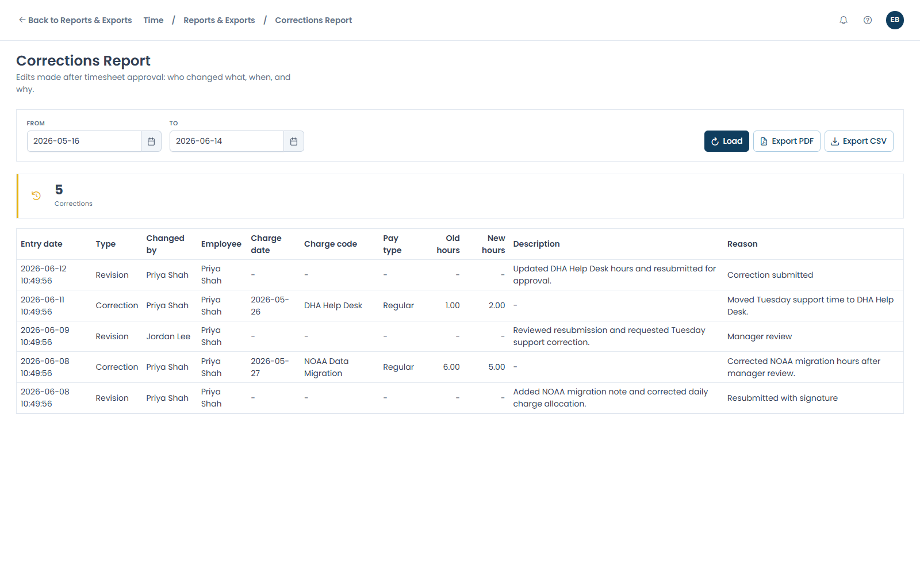
Task: Click 'Moved Tuesday support time' reason
Action: [x=810, y=306]
